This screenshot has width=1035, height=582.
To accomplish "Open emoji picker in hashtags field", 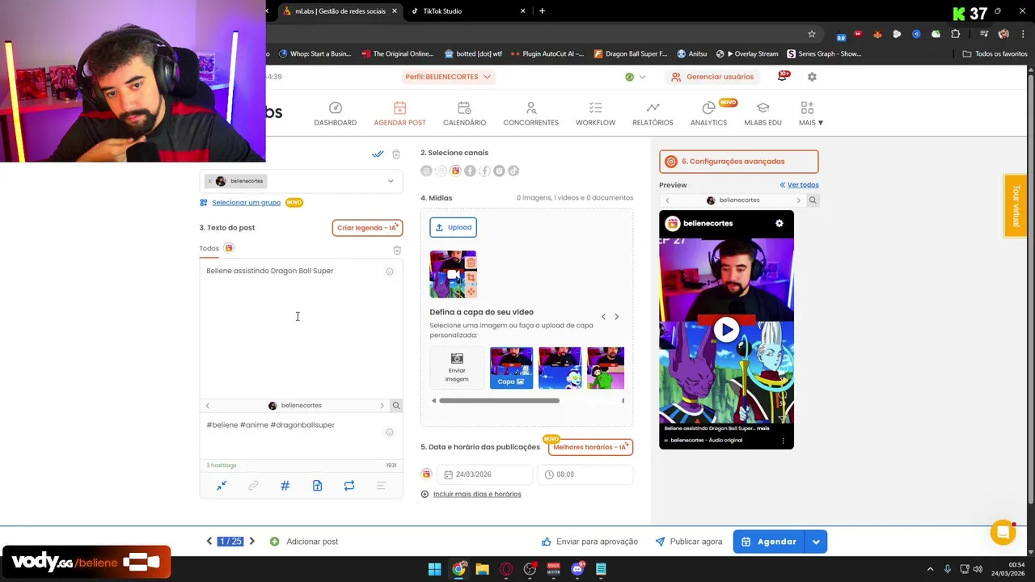I will (390, 432).
